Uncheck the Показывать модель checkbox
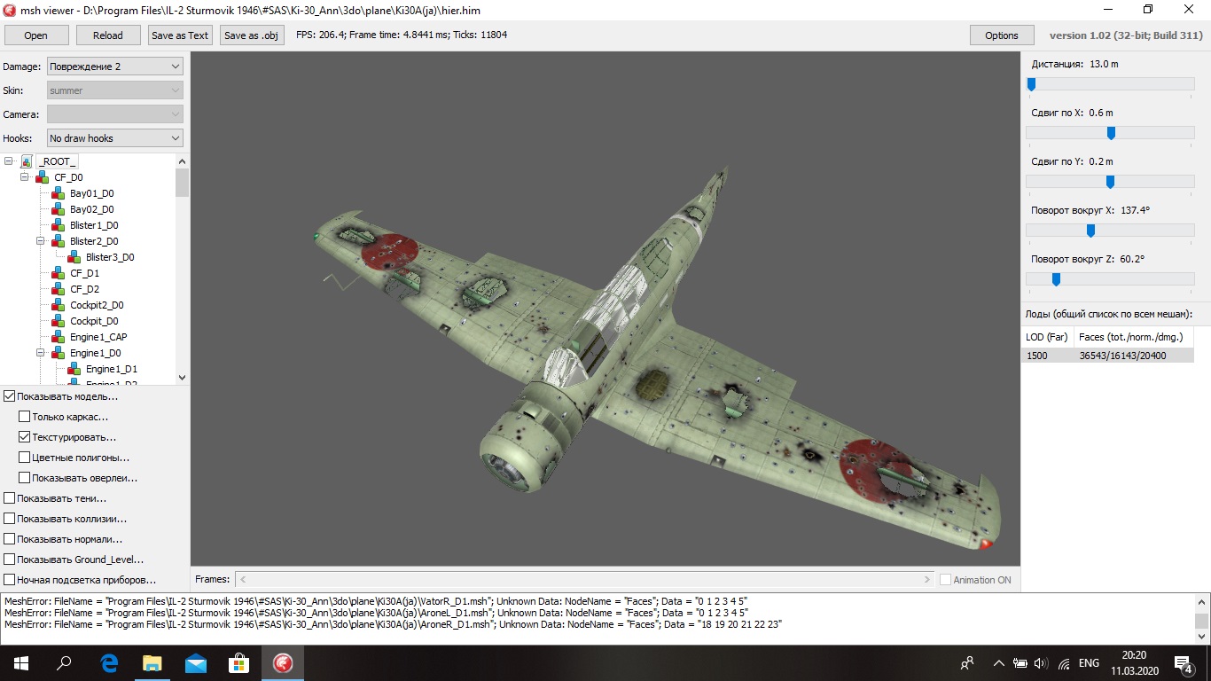 point(10,396)
